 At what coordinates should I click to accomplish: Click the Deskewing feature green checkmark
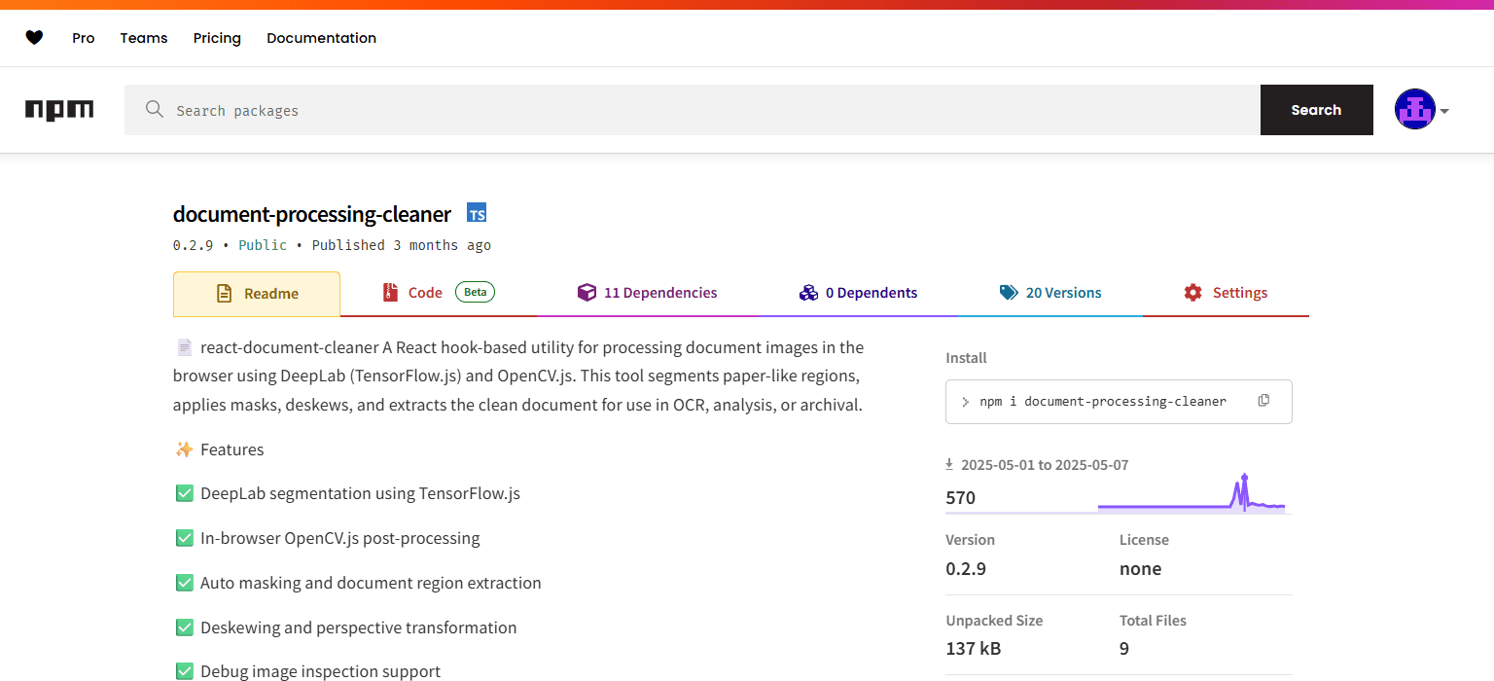184,627
